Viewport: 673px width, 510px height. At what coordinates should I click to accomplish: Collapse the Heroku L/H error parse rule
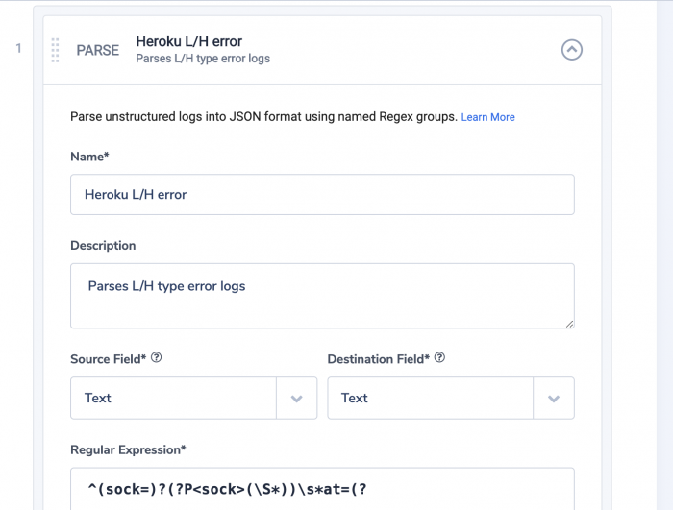click(x=572, y=50)
